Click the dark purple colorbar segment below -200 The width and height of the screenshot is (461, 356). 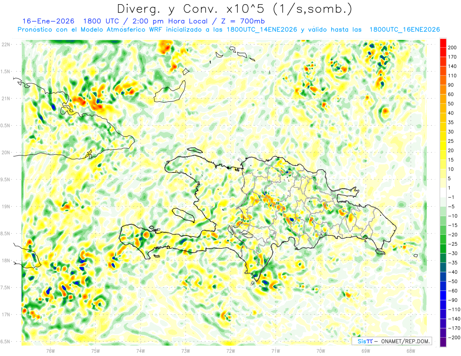pyautogui.click(x=443, y=342)
